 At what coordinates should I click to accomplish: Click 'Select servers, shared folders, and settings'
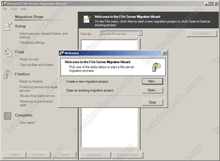43,35
